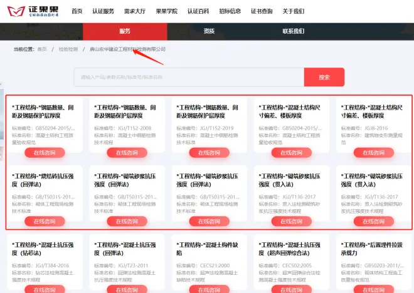The height and width of the screenshot is (293, 414).
Task: Select the 服务 tab
Action: [125, 31]
